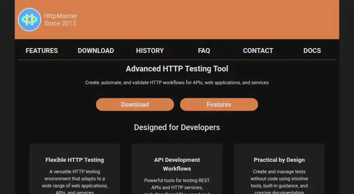Click the "HttpMaster Since 2013" header text
The width and height of the screenshot is (354, 194).
[x=61, y=19]
